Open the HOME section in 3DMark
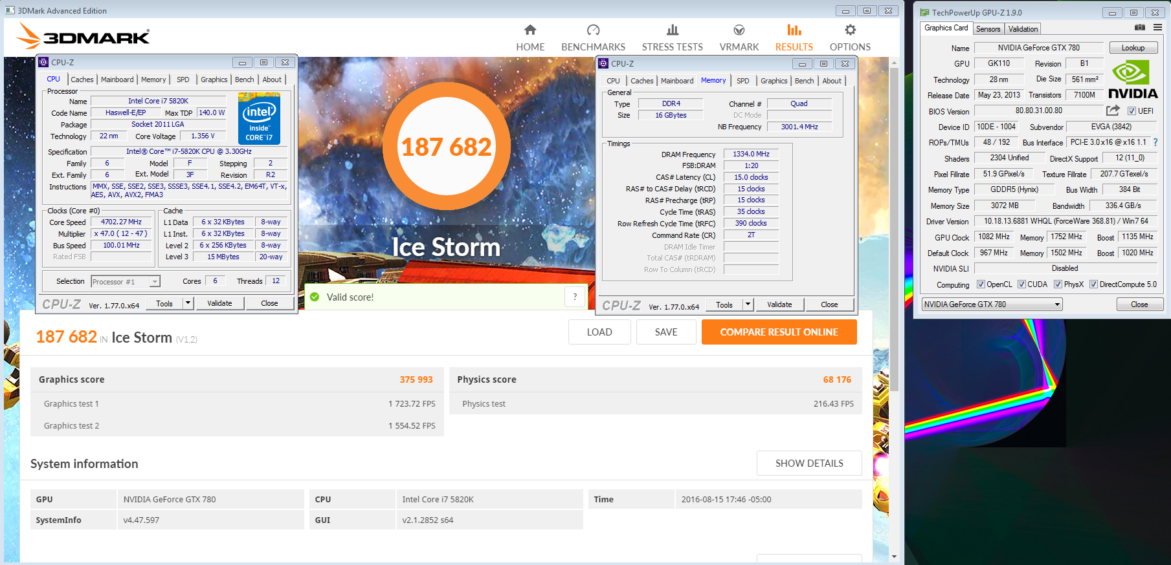This screenshot has height=565, width=1171. pyautogui.click(x=530, y=37)
